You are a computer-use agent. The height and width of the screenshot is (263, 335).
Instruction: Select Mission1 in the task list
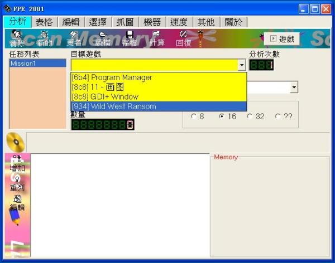[37, 64]
